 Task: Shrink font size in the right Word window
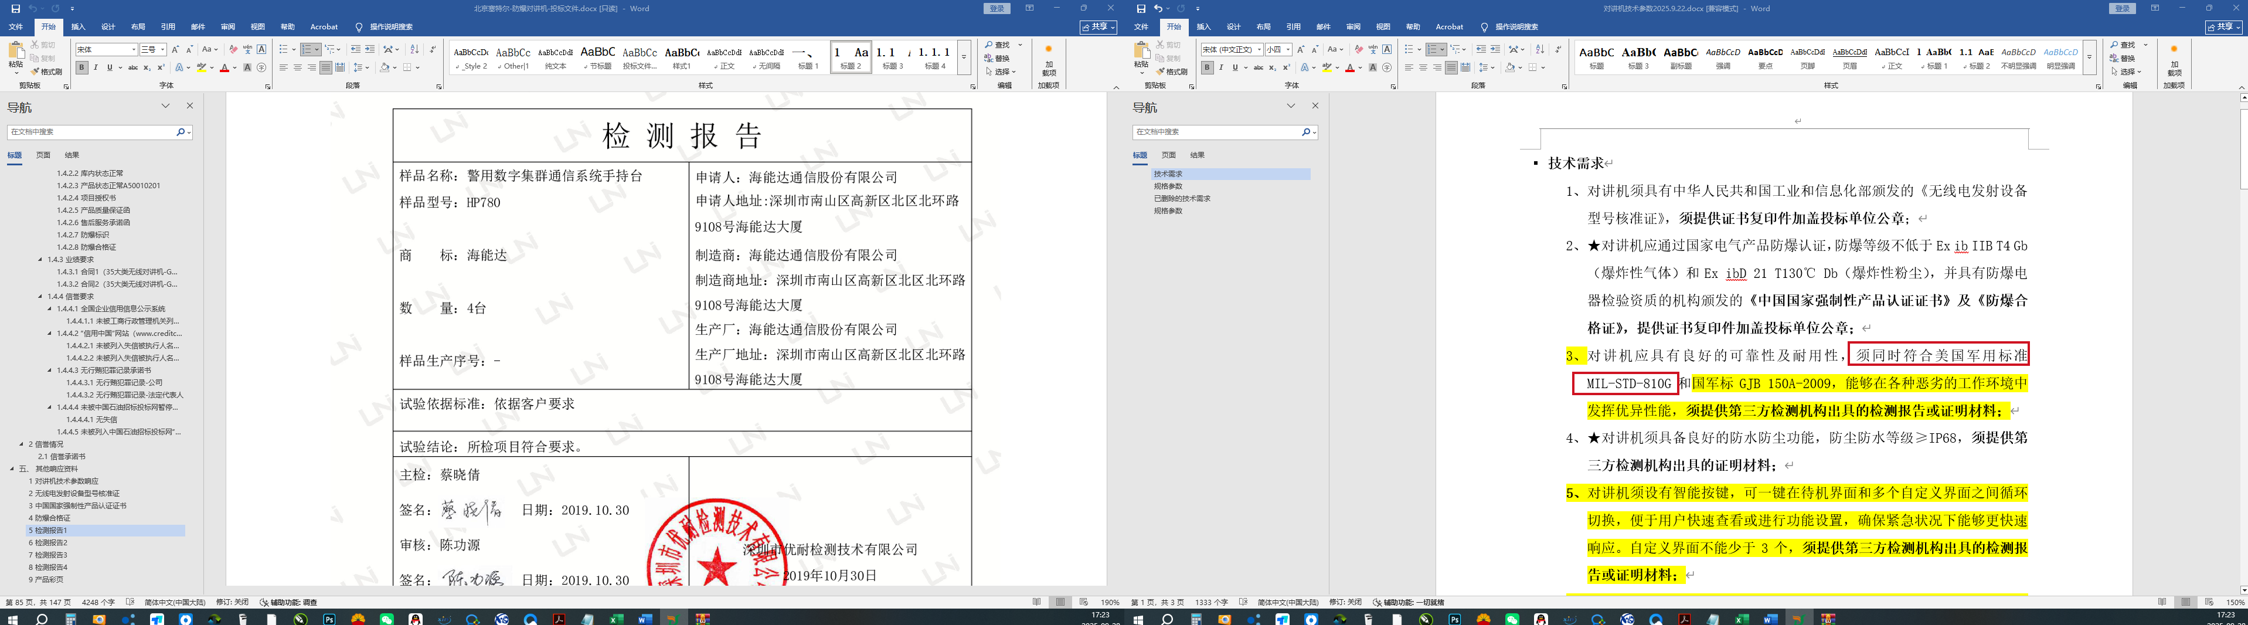1314,50
